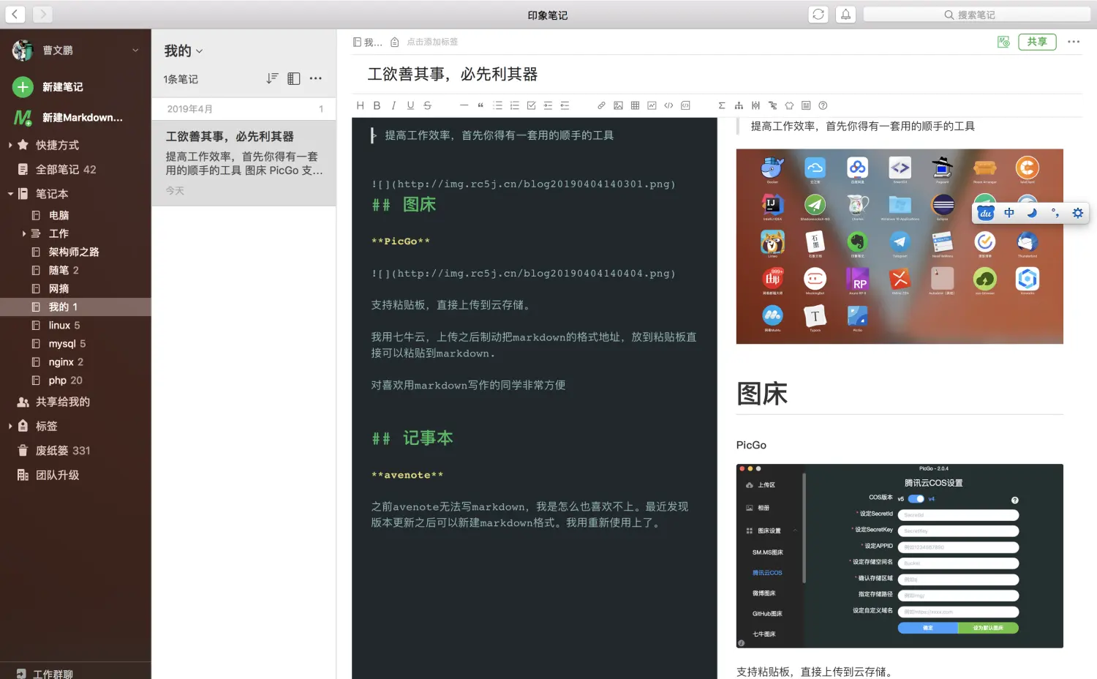Change note list view layout

click(x=294, y=78)
